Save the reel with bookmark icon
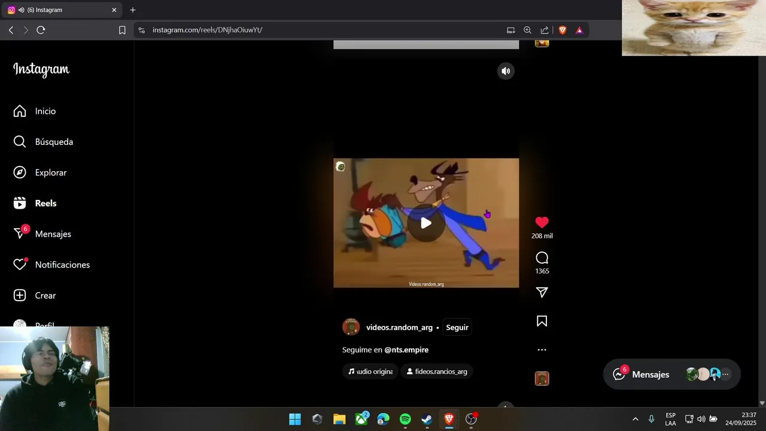The image size is (766, 431). pos(542,321)
